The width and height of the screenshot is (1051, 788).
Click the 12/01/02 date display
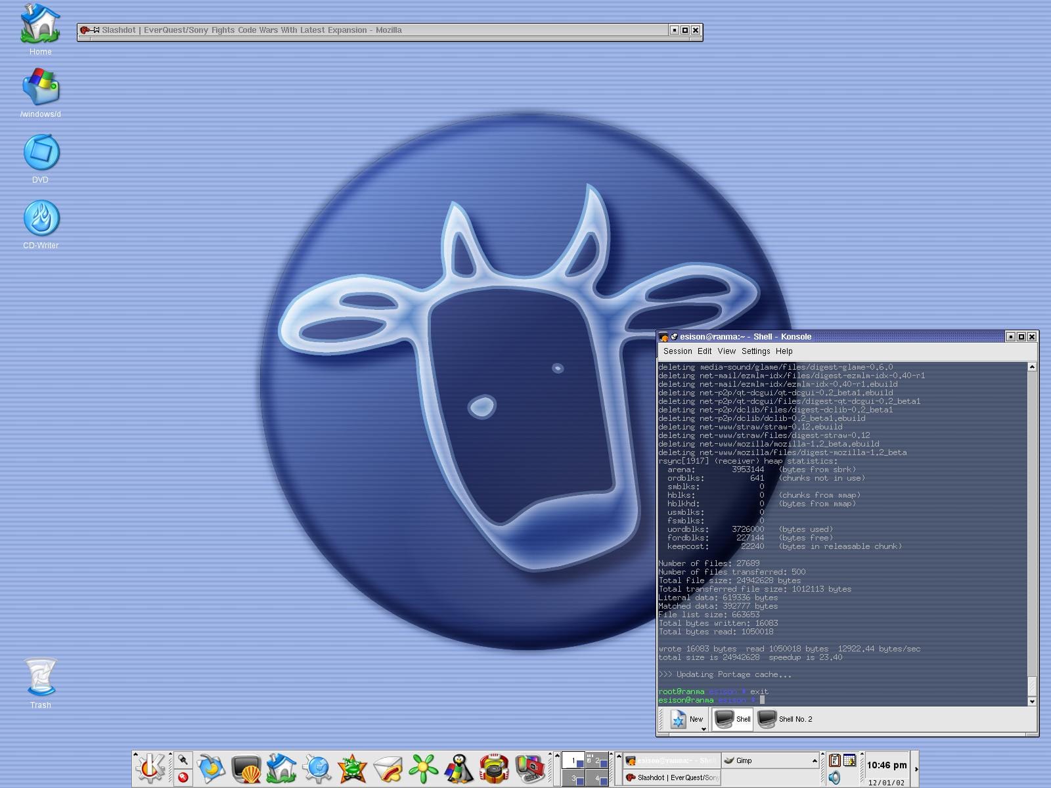[886, 783]
